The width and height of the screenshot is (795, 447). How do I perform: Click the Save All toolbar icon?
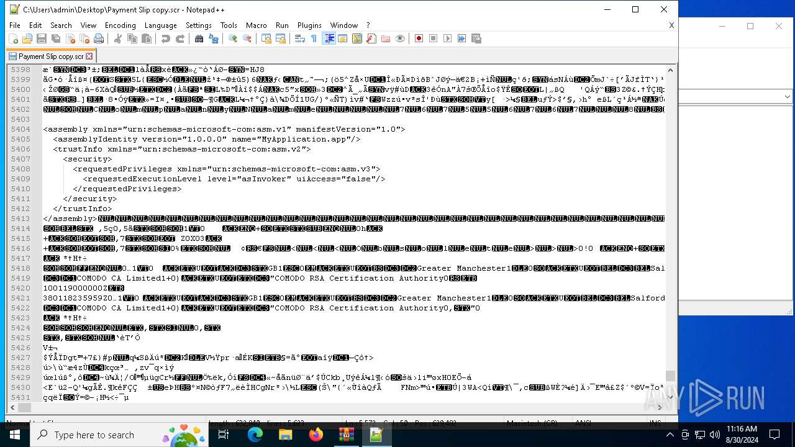56,38
